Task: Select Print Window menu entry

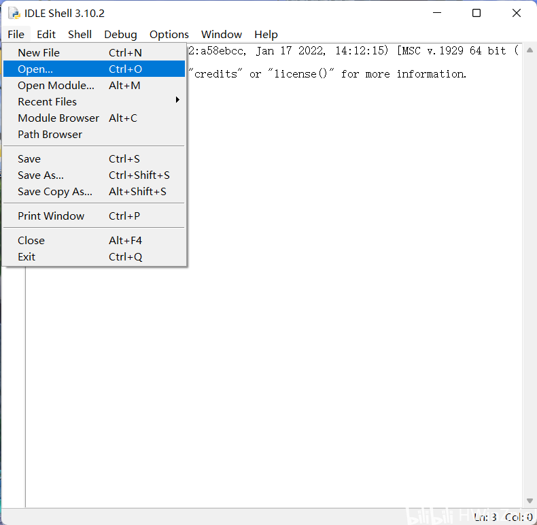Action: tap(94, 216)
